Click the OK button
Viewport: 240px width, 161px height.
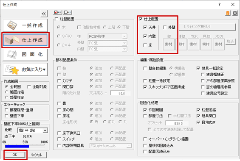tap(15, 155)
